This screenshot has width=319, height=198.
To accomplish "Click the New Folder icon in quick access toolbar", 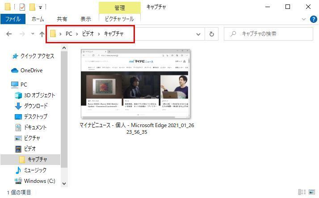I will click(32, 7).
